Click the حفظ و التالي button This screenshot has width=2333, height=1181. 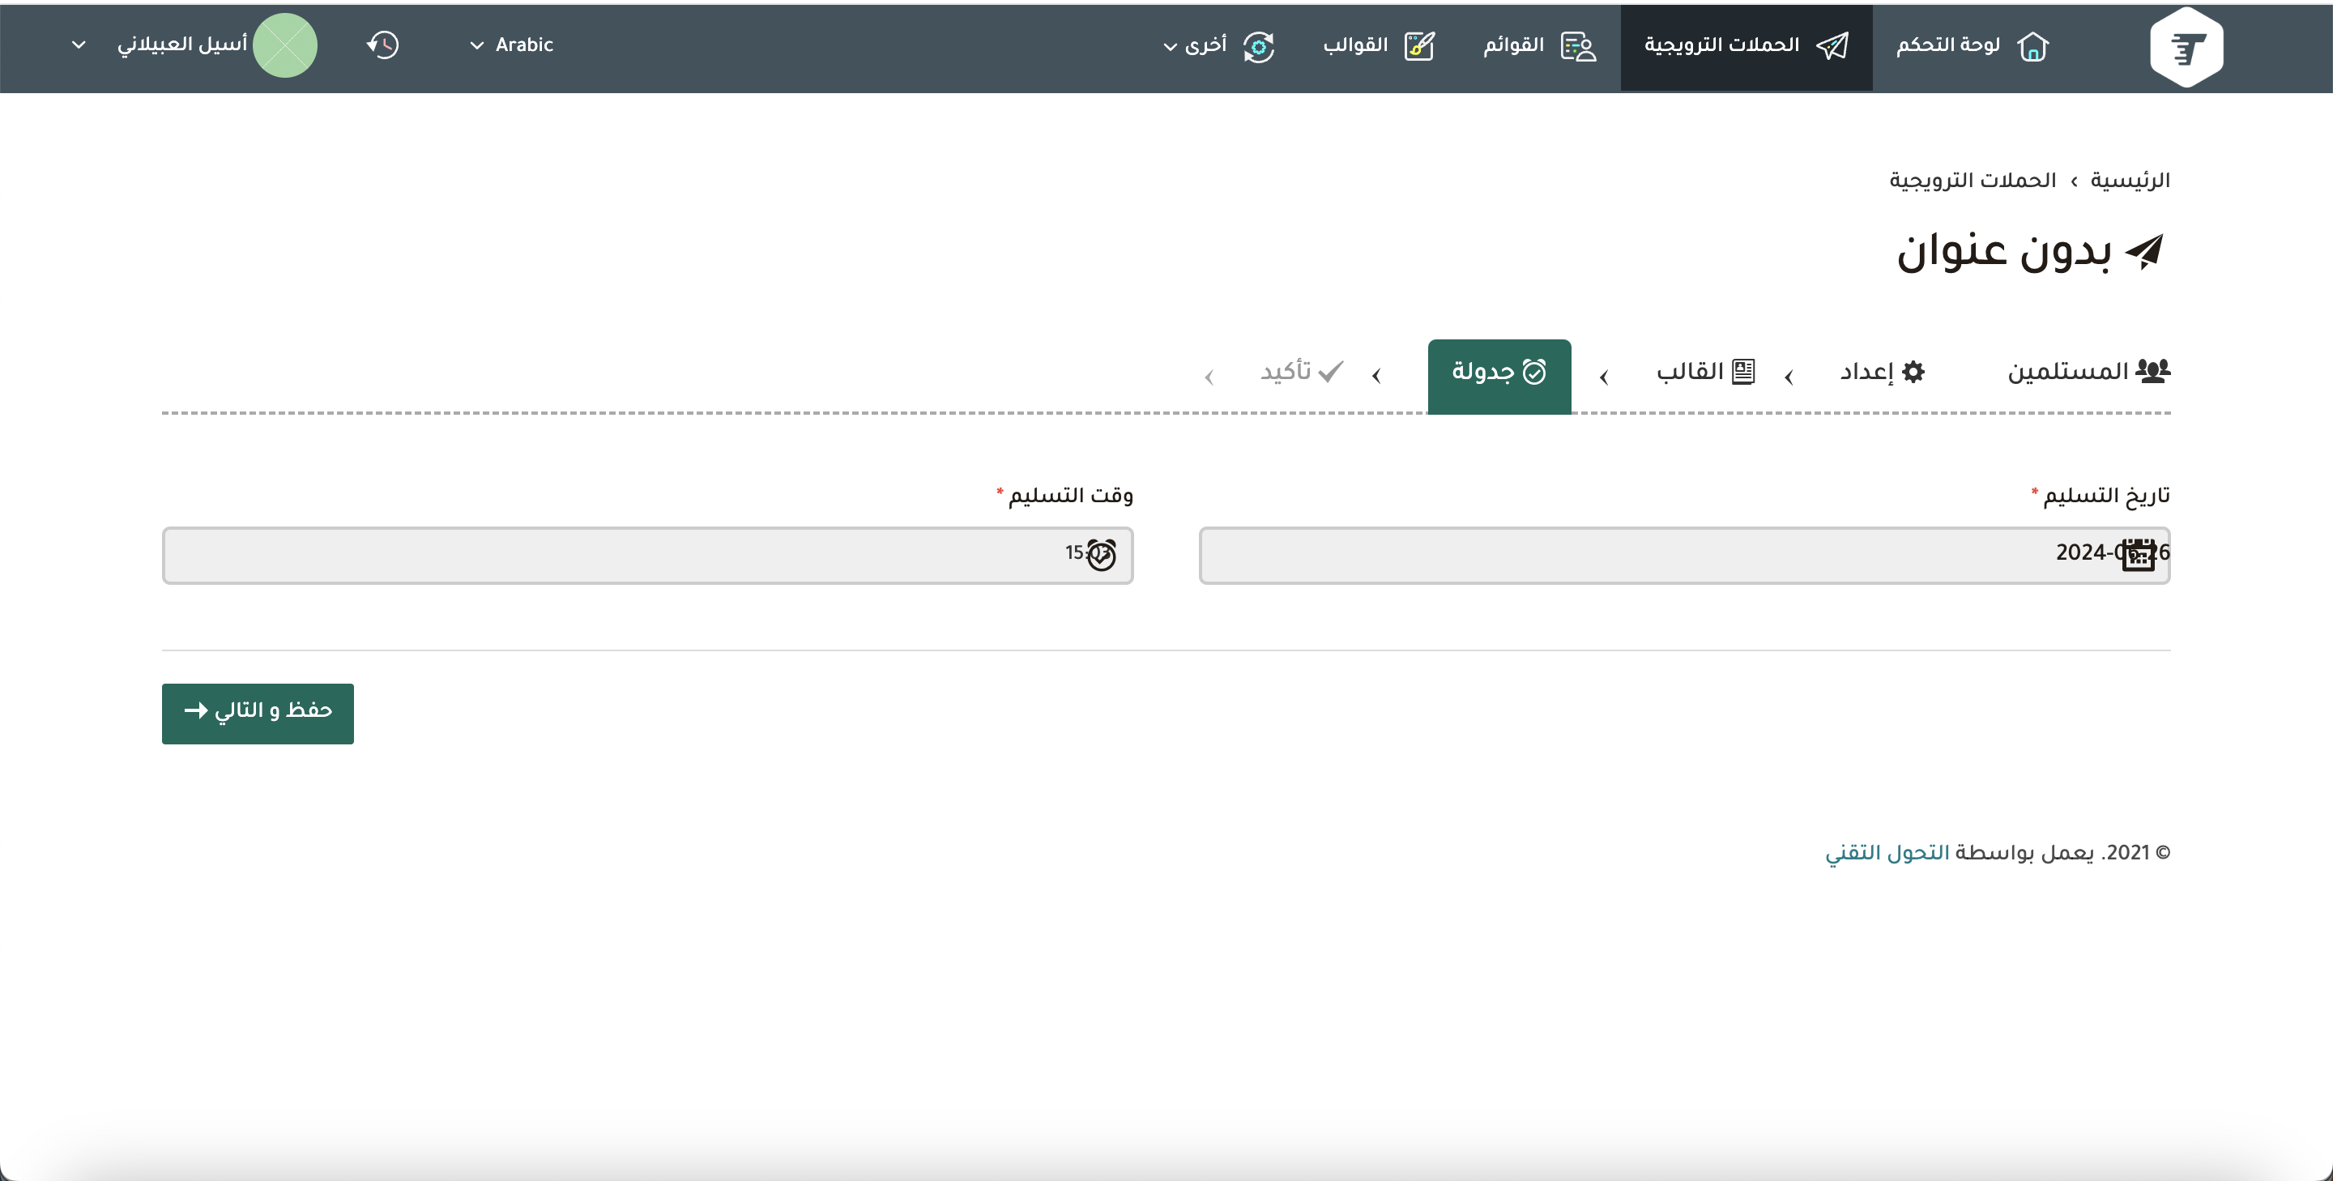click(258, 713)
